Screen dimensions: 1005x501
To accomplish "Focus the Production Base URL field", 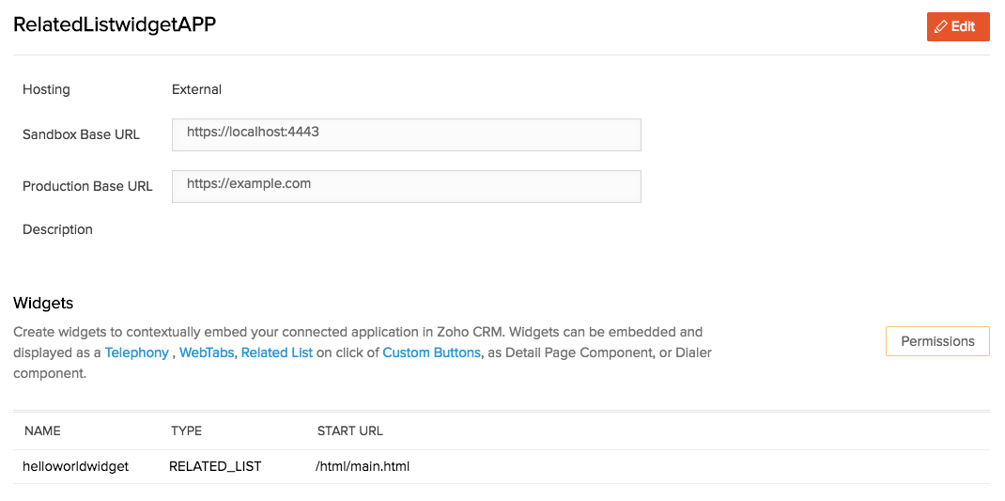I will pos(407,186).
